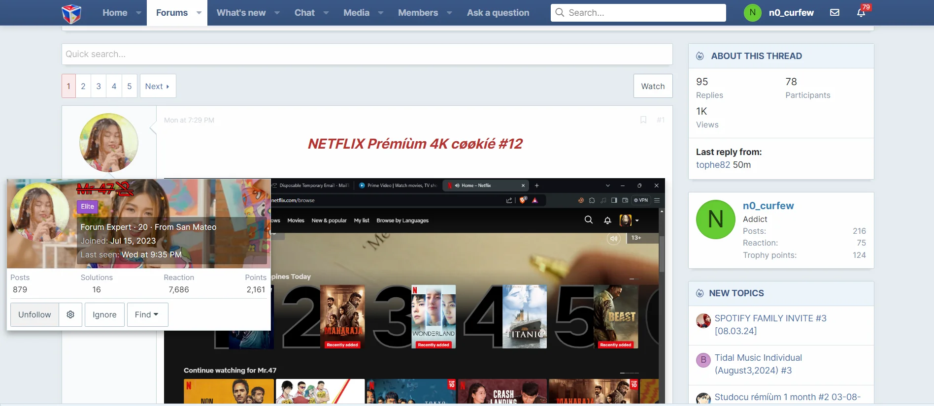The image size is (934, 406).
Task: Go to page 2 of thread
Action: click(83, 86)
